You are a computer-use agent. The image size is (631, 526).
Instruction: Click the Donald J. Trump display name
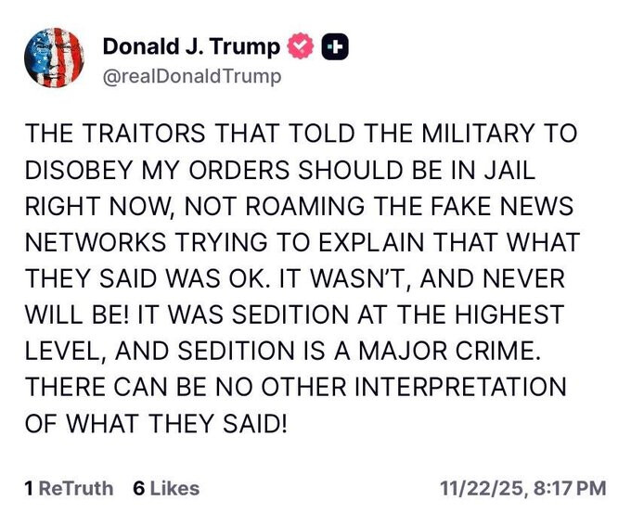[190, 45]
